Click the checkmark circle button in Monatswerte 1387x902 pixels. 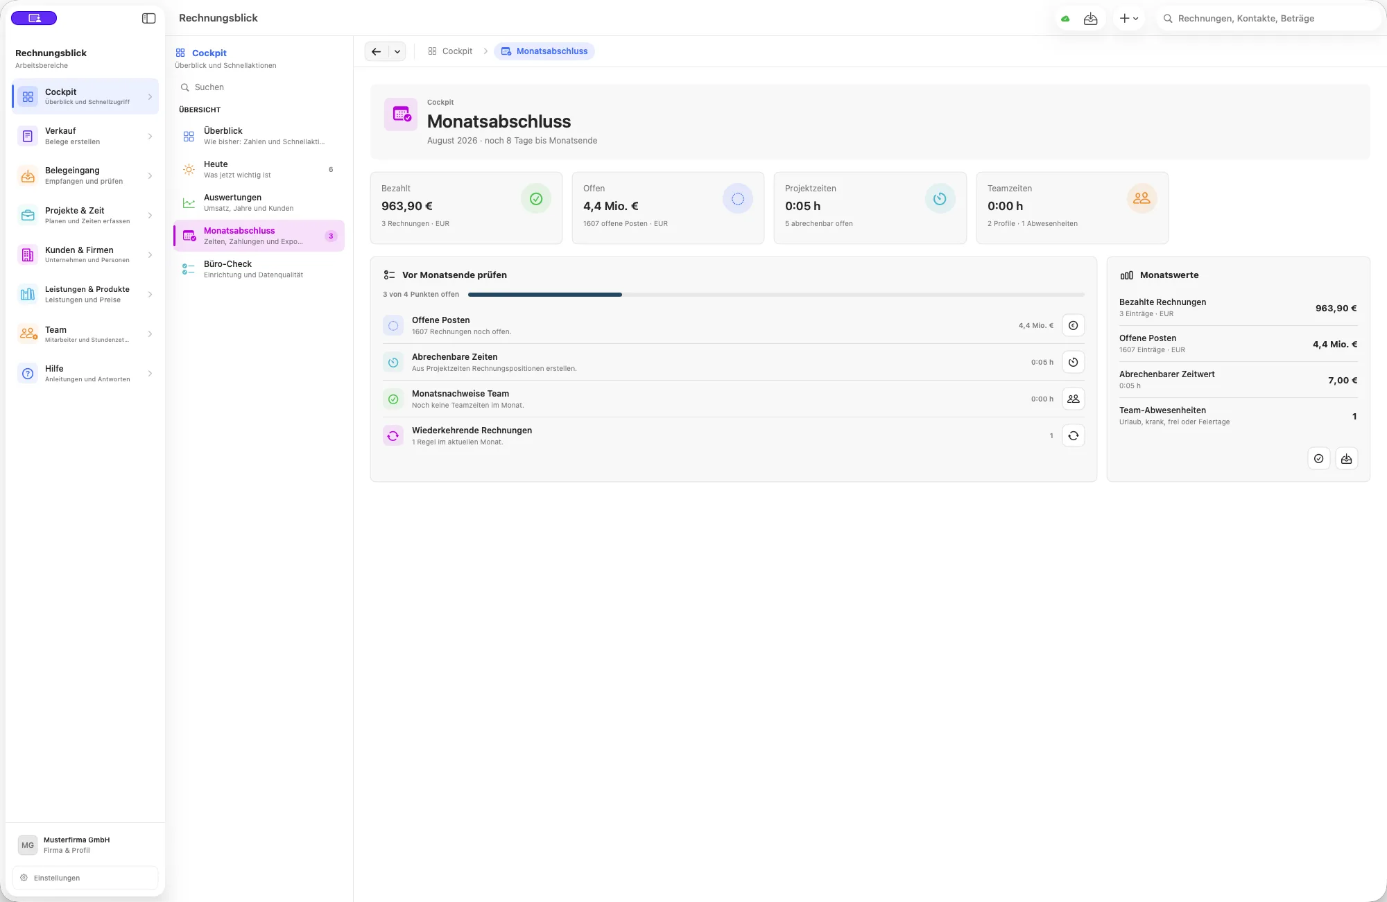pos(1319,459)
